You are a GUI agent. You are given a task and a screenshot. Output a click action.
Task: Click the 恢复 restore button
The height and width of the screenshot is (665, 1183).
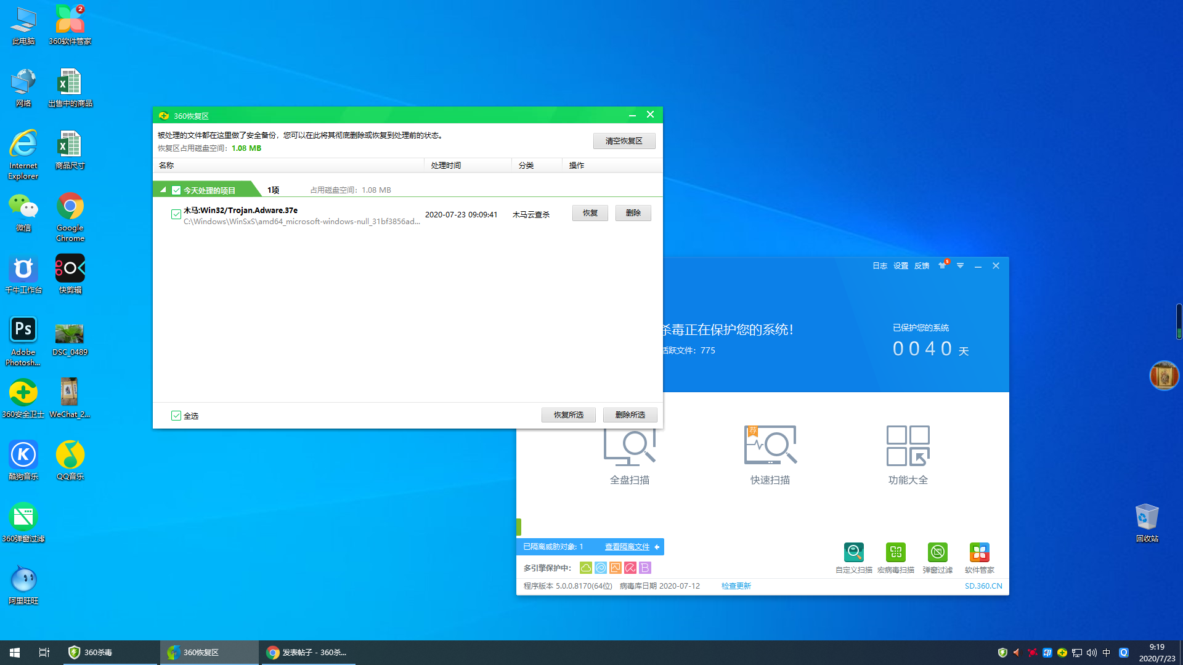point(590,212)
